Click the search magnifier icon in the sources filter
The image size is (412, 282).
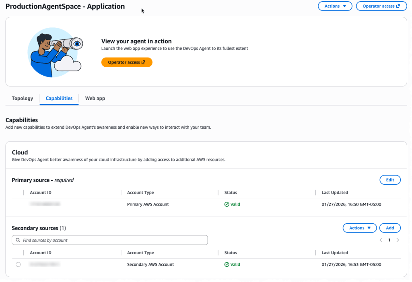click(x=18, y=240)
